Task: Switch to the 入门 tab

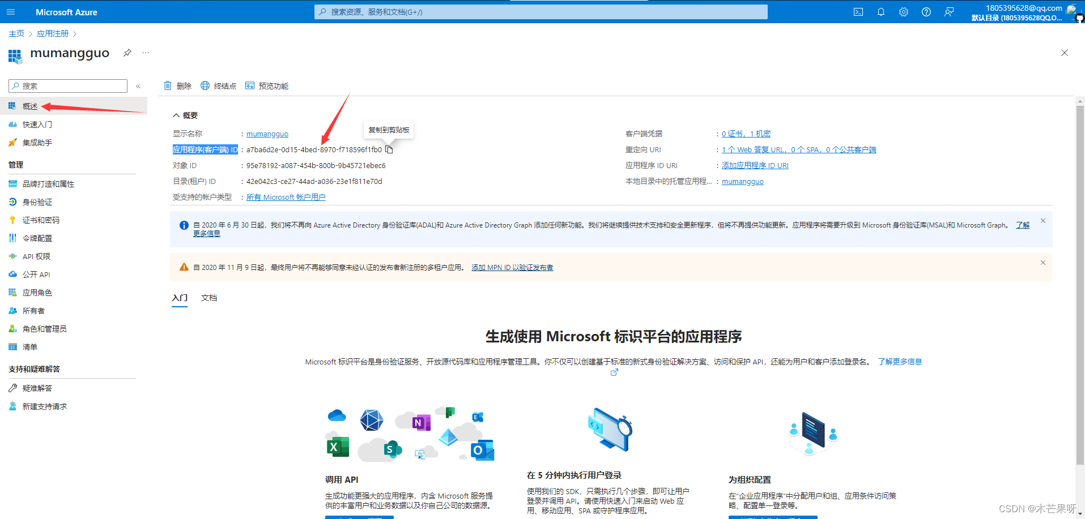Action: coord(180,298)
